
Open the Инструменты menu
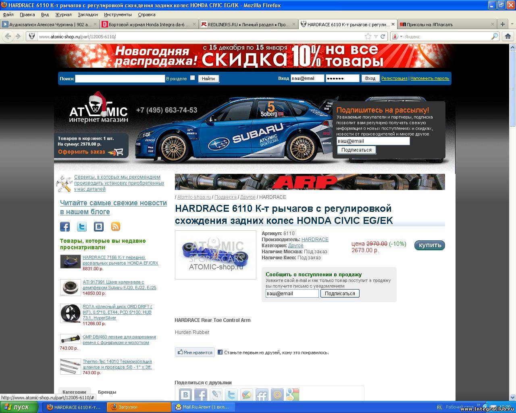tap(118, 15)
